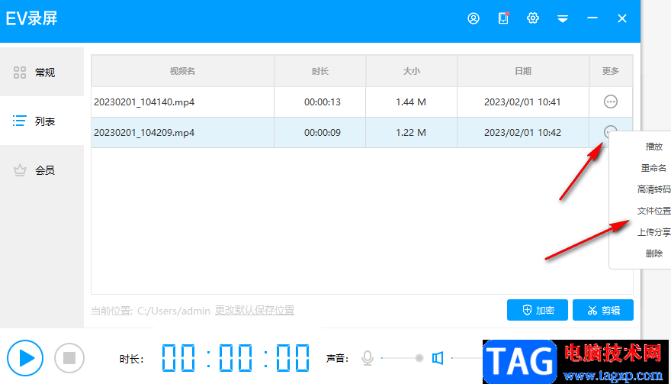
Task: Click the 加密 encrypt button
Action: (x=538, y=310)
